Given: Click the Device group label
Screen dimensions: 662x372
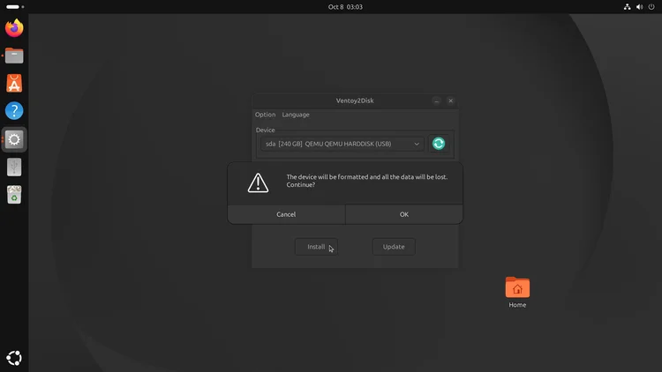Looking at the screenshot, I should click(x=265, y=130).
